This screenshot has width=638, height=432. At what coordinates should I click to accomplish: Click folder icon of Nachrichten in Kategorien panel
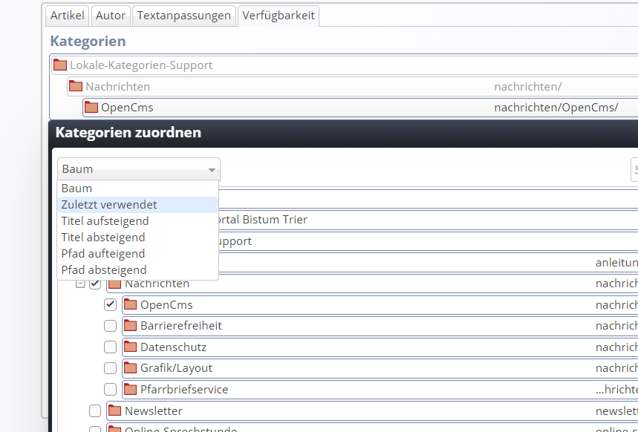point(76,86)
